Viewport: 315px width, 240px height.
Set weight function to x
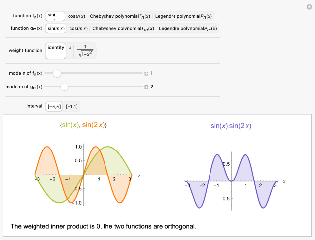70,48
